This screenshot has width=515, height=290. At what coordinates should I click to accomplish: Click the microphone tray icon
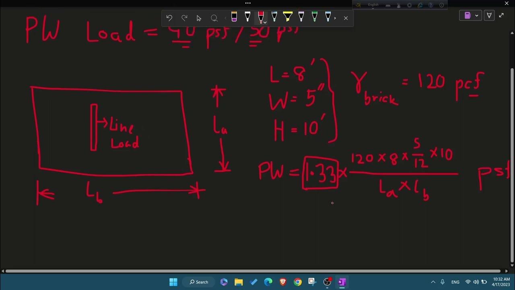[443, 282]
